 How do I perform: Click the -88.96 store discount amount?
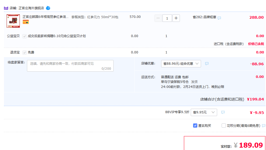pyautogui.click(x=257, y=64)
